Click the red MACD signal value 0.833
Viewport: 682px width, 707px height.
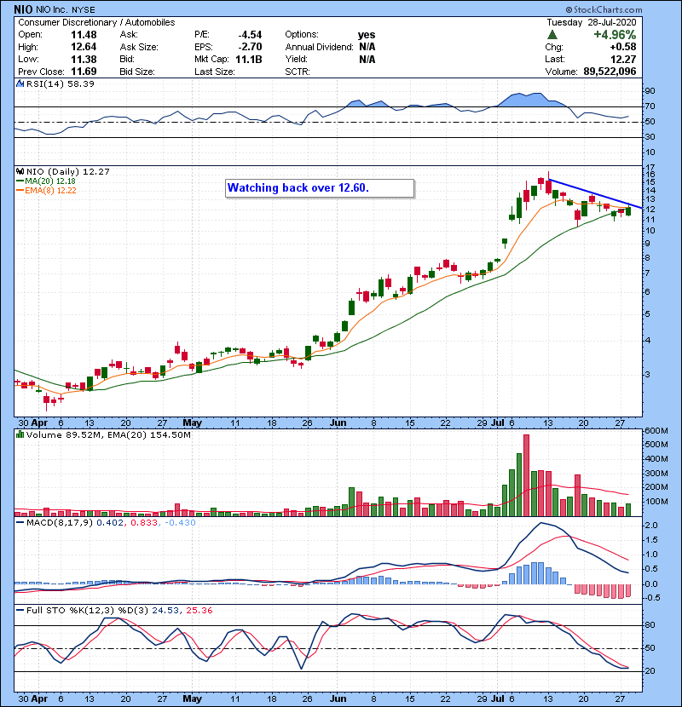point(144,523)
